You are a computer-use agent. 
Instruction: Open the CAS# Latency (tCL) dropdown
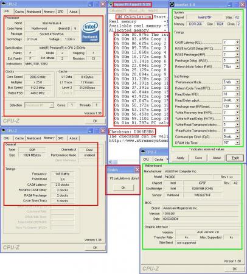click(237, 42)
